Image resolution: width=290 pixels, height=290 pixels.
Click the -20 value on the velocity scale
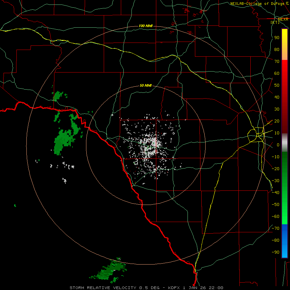(x=275, y=169)
